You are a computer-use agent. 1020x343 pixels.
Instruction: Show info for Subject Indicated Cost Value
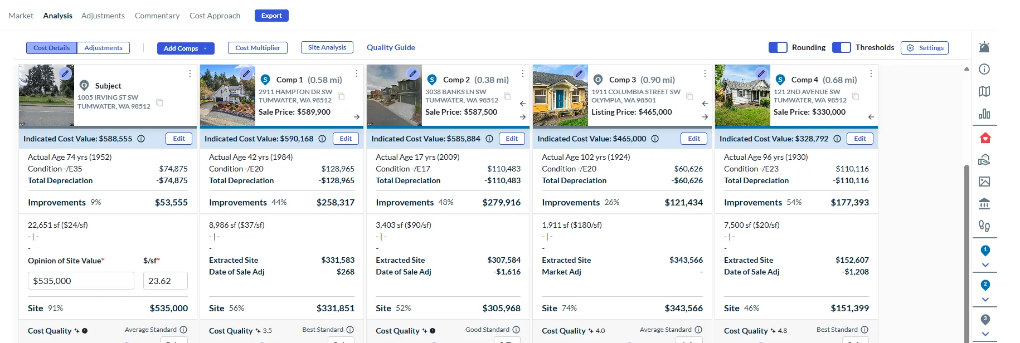tap(141, 139)
